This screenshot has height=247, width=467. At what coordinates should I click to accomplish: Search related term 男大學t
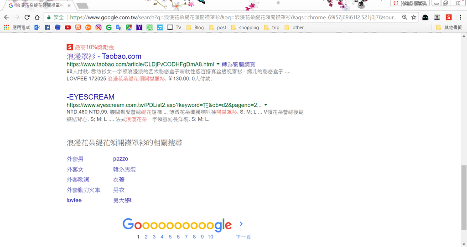click(x=122, y=200)
